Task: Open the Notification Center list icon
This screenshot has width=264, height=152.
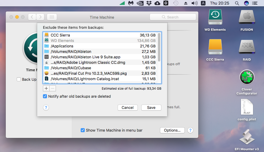Action: pos(255,3)
